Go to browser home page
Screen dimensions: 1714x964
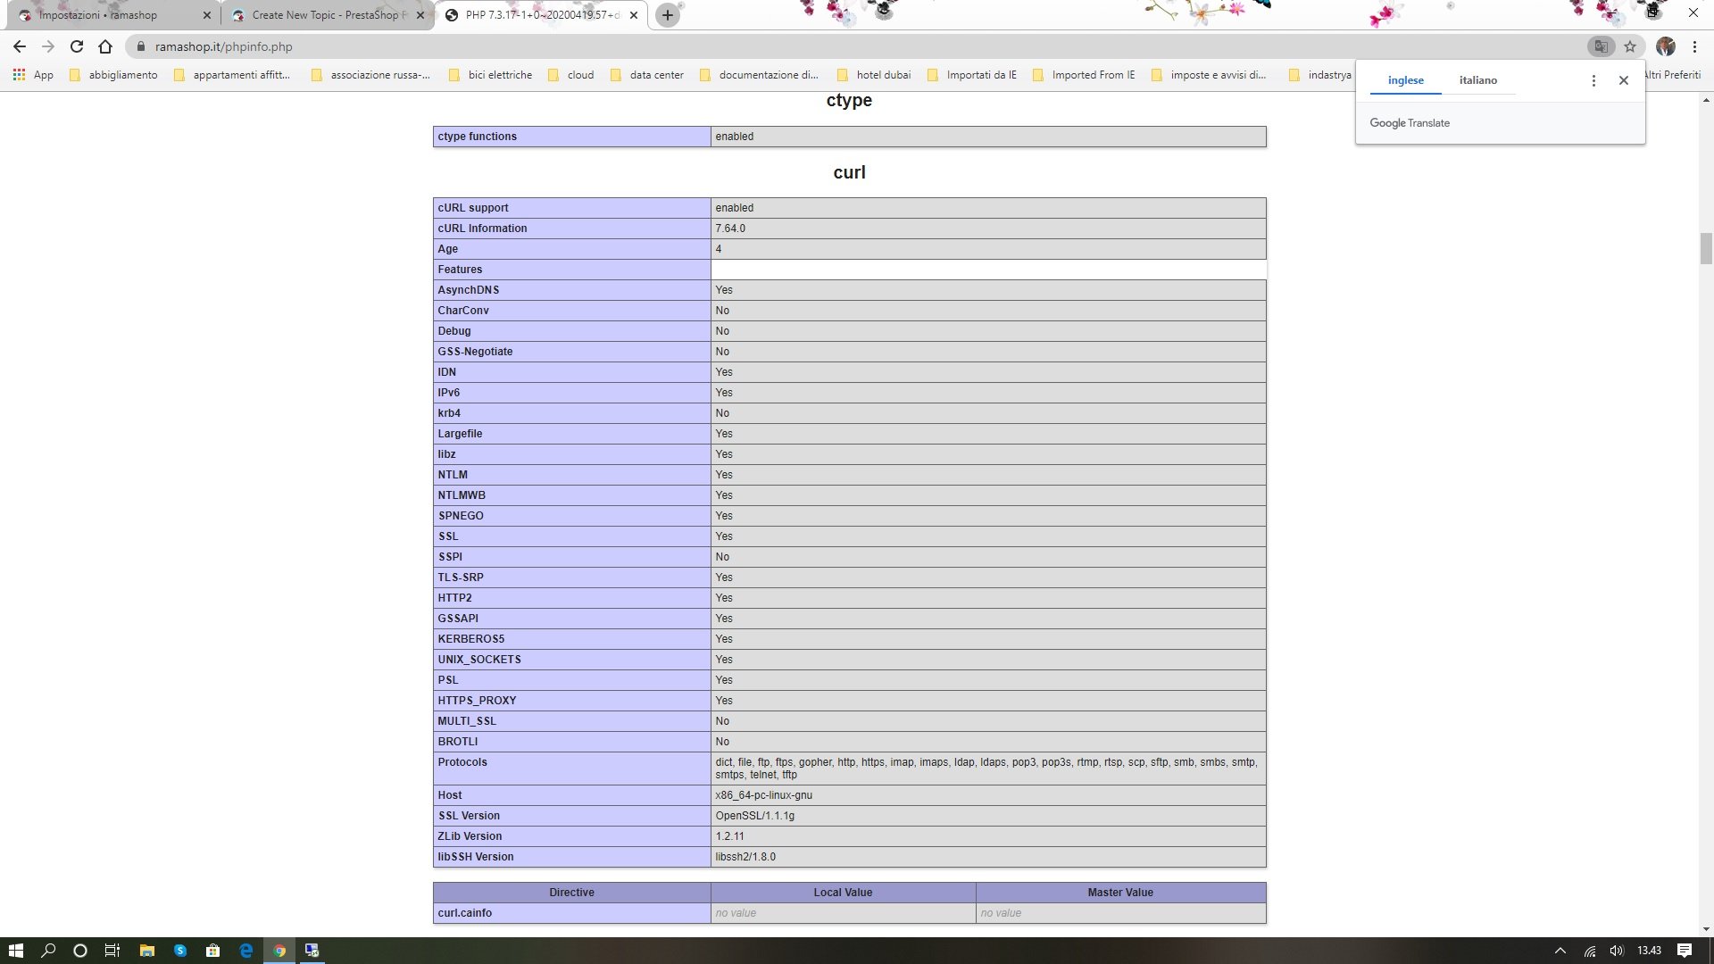coord(105,46)
